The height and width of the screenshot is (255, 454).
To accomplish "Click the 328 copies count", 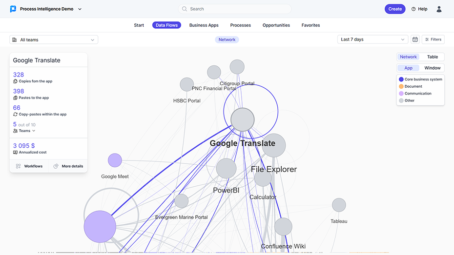I will (x=19, y=75).
